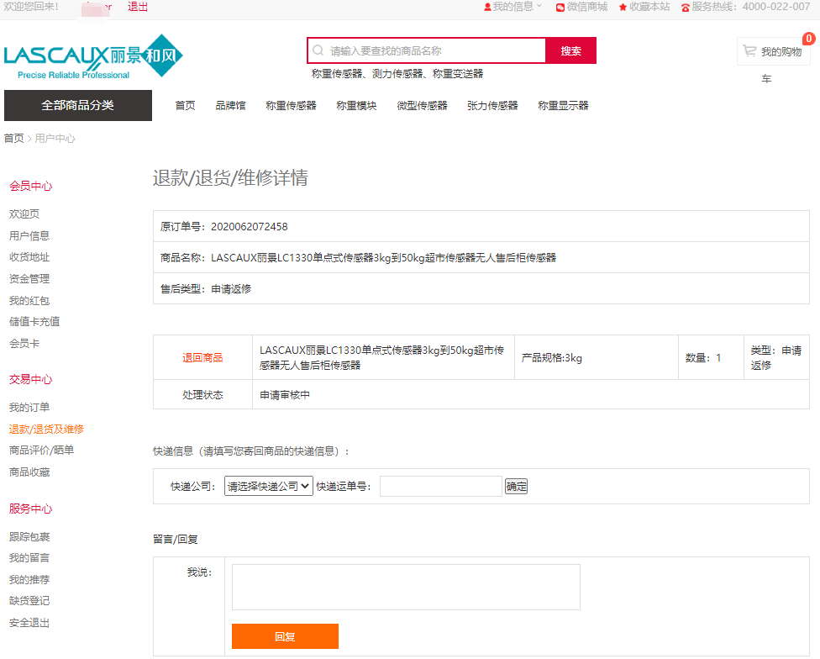Open 全部商品分类 category menu

(x=78, y=105)
